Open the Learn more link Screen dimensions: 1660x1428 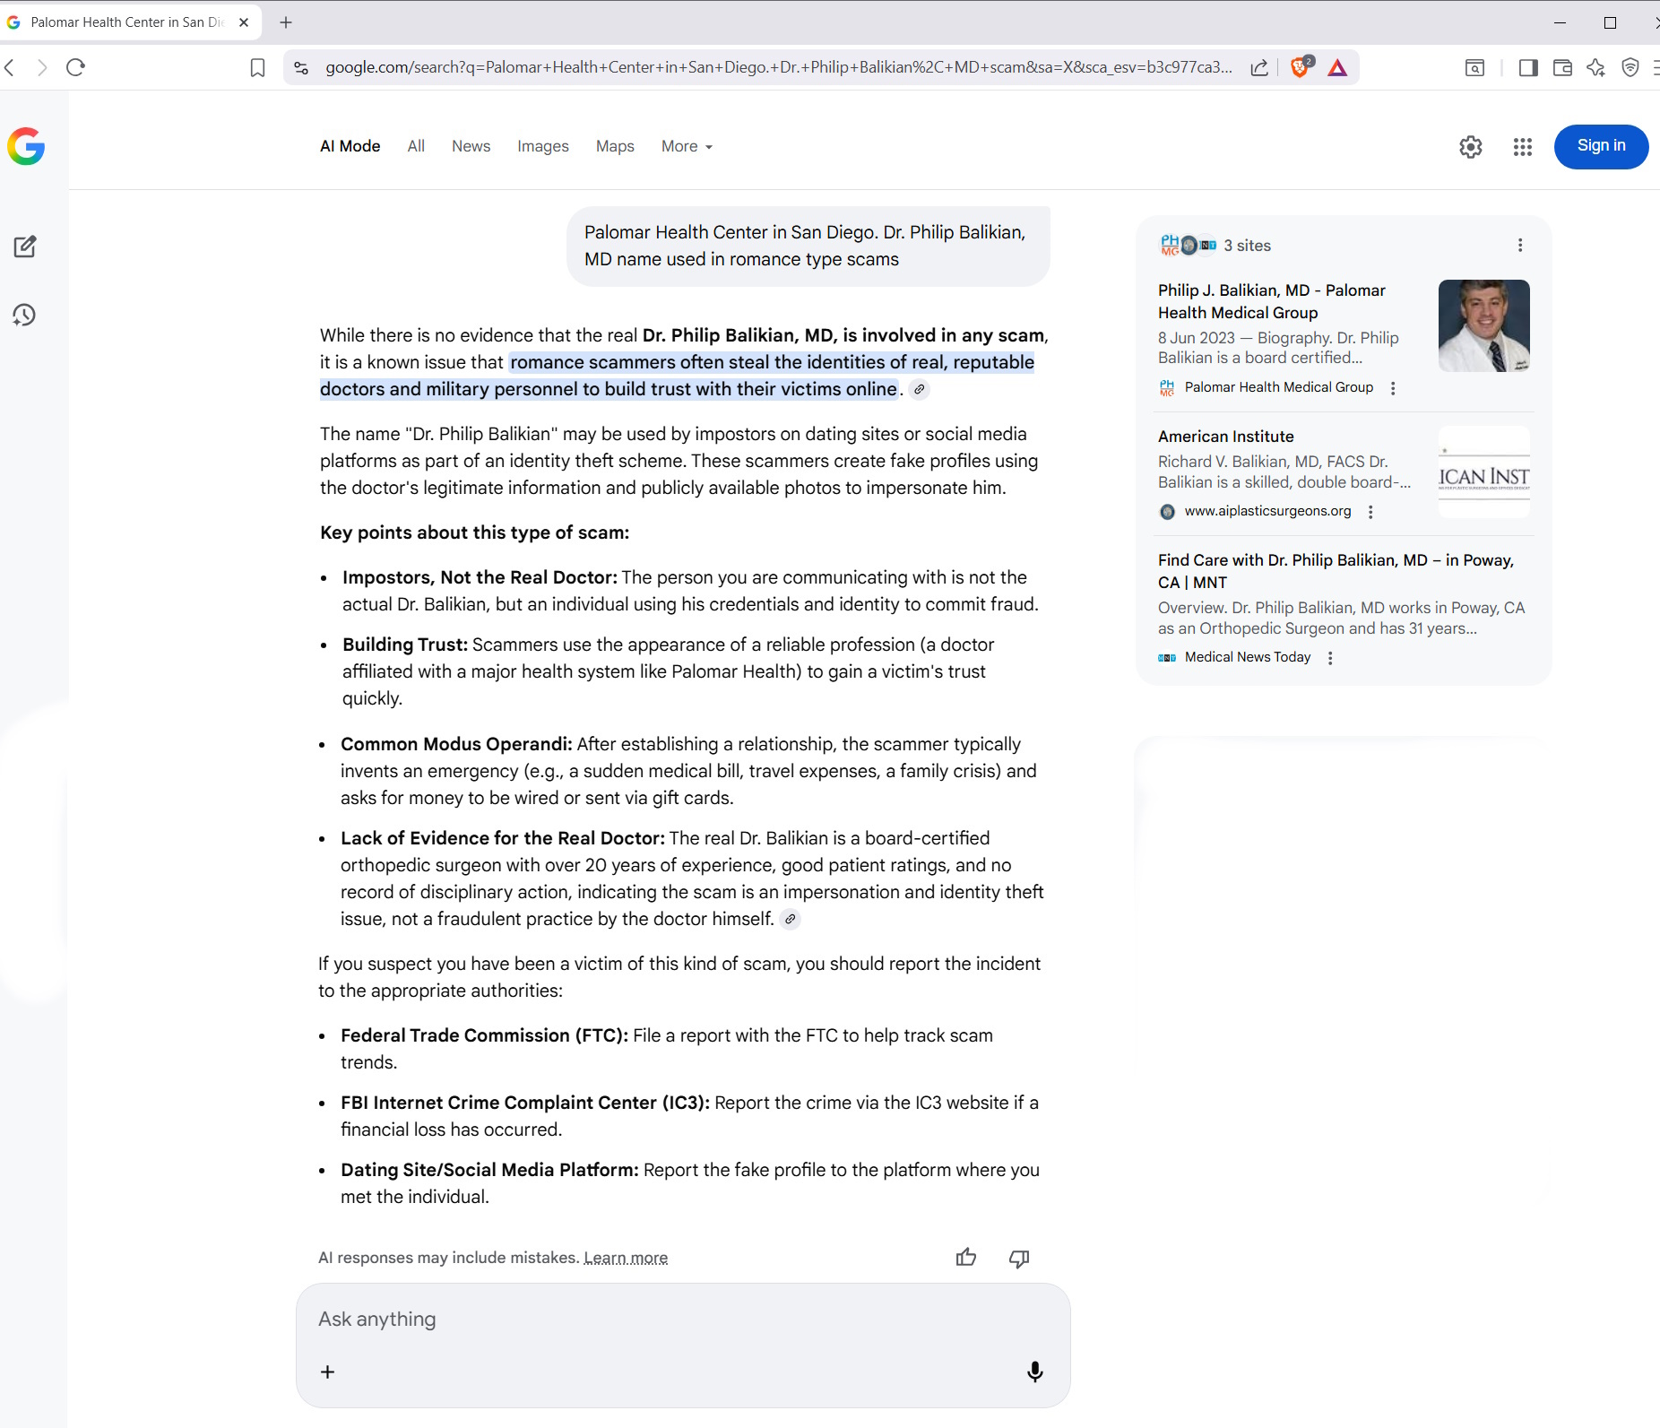(x=626, y=1258)
